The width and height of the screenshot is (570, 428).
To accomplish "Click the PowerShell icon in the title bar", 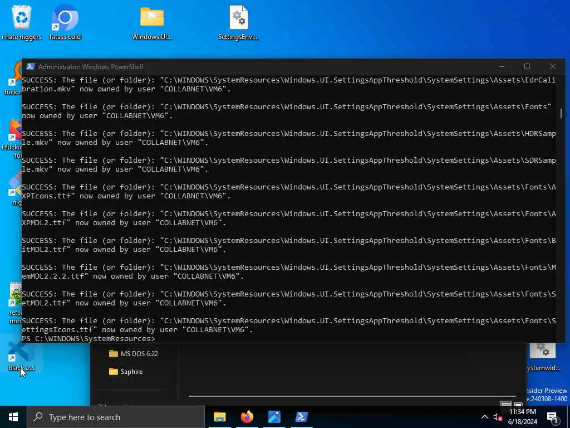I will 31,67.
